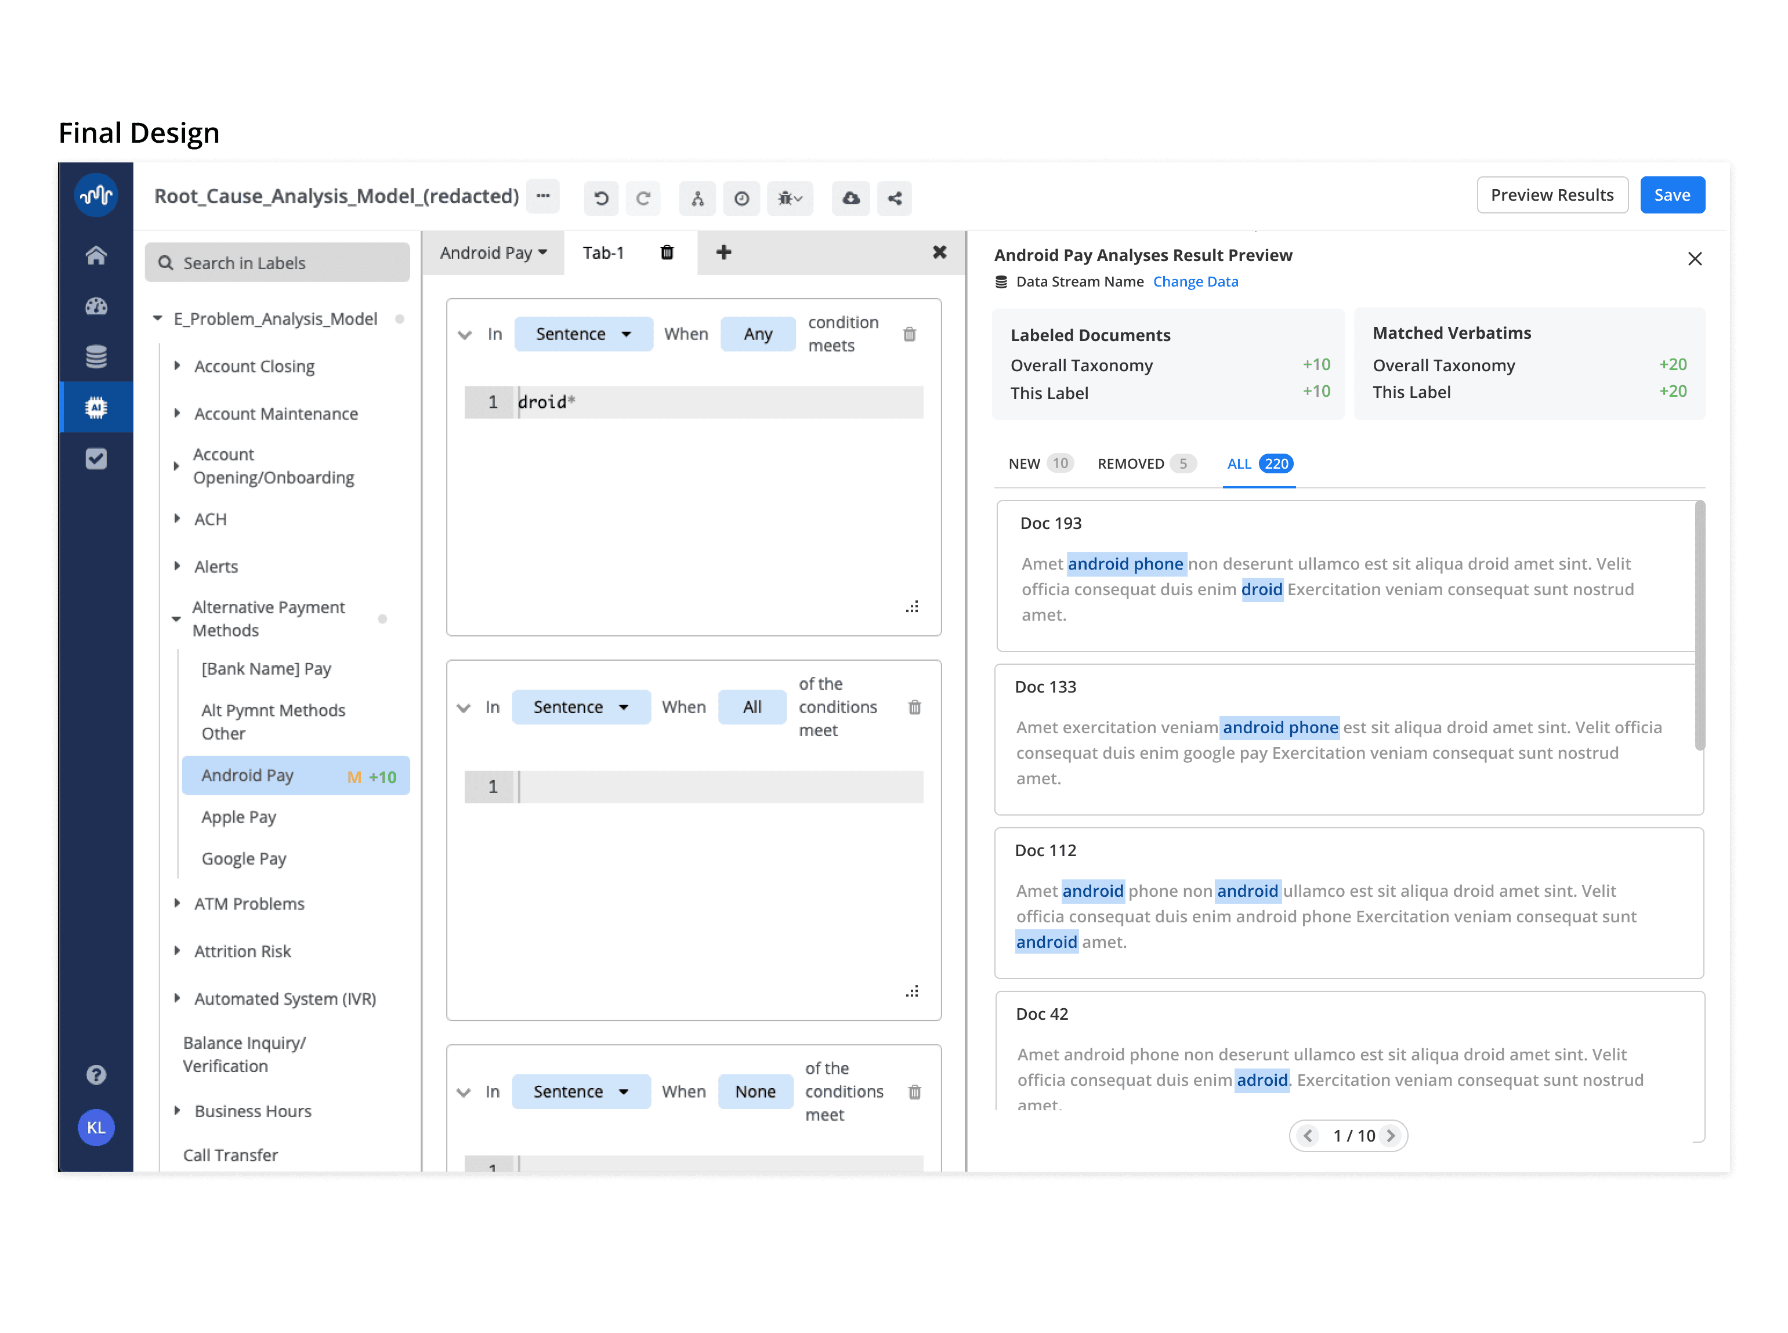Click the share icon in toolbar

[x=895, y=198]
